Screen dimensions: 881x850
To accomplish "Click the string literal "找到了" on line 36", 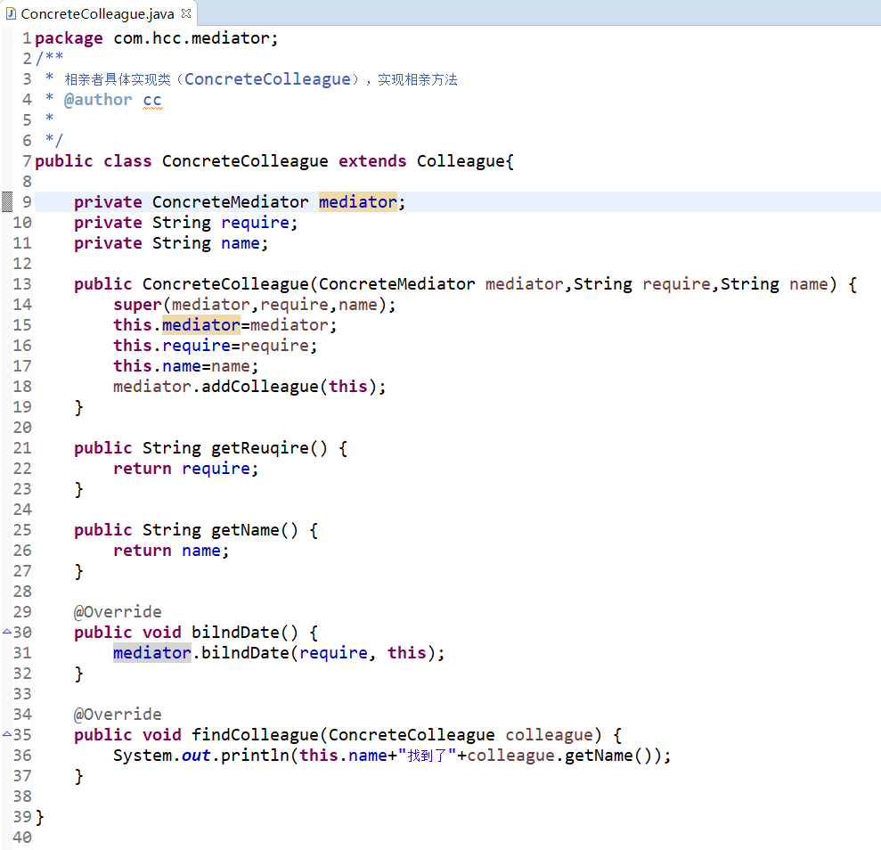I will [427, 755].
